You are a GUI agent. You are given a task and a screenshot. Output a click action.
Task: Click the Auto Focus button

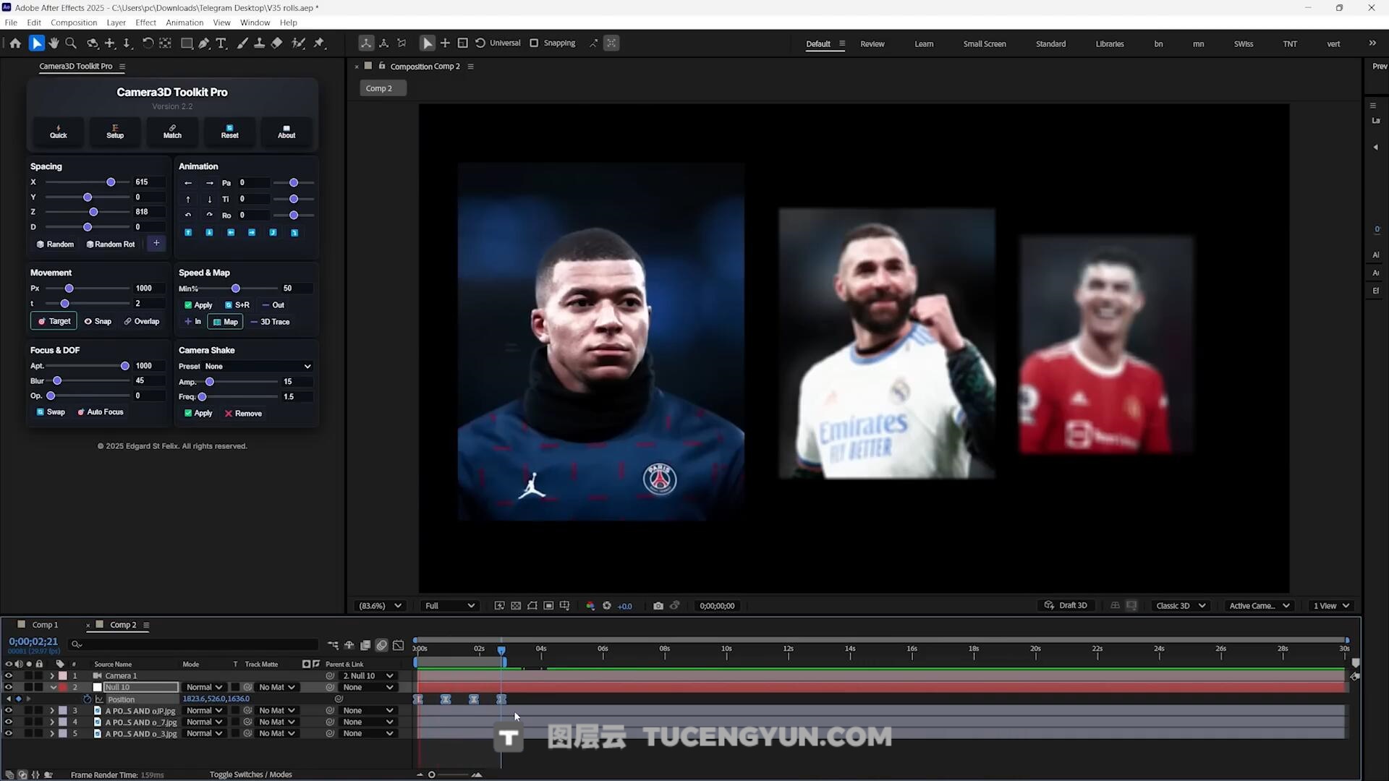coord(101,412)
